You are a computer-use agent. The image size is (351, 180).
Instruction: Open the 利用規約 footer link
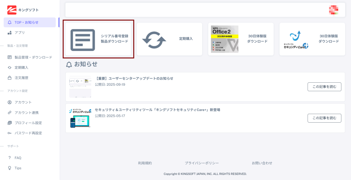[x=145, y=163]
